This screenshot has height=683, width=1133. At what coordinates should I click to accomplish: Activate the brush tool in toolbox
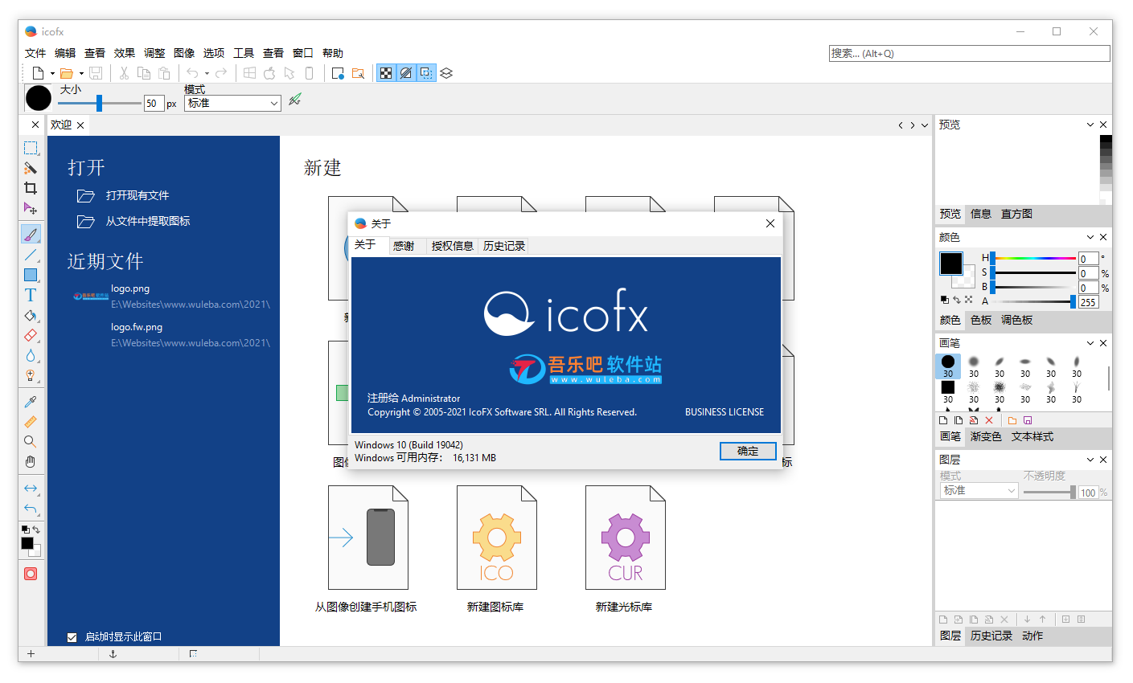[x=31, y=235]
